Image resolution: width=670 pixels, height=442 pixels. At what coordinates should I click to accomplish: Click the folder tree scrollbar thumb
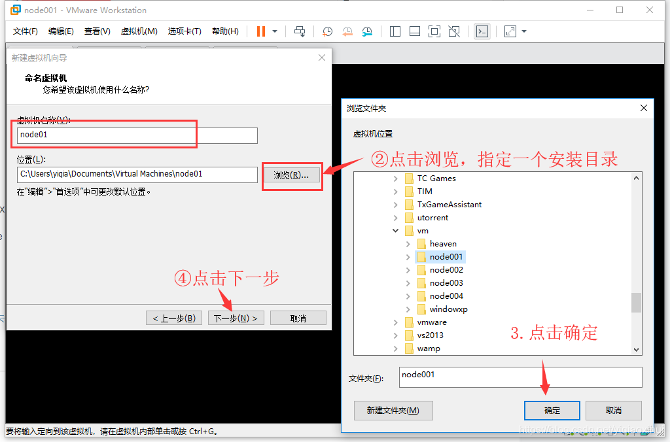point(636,303)
